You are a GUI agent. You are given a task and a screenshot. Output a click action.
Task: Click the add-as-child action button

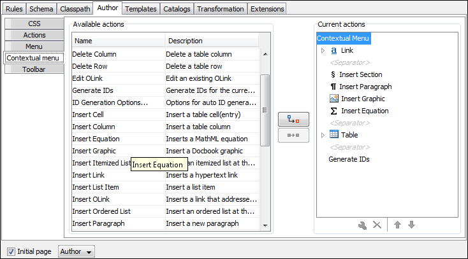[x=293, y=119]
